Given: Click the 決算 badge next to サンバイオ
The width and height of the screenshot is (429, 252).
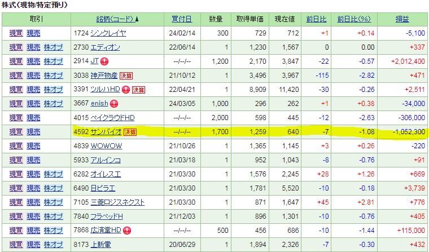Looking at the screenshot, I should point(130,132).
